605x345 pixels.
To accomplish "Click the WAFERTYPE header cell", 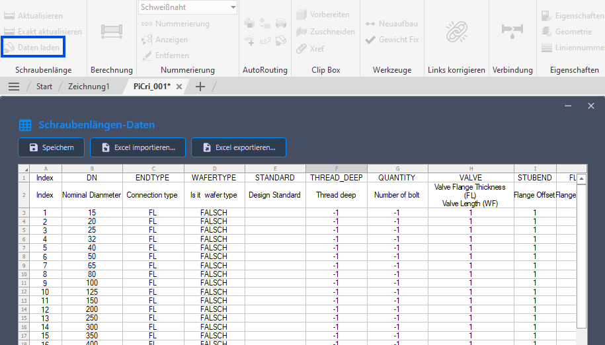I will [214, 178].
